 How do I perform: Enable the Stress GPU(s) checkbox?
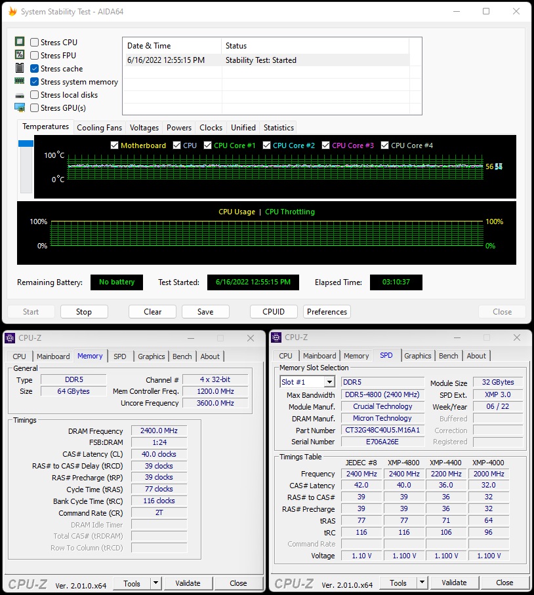(x=35, y=107)
